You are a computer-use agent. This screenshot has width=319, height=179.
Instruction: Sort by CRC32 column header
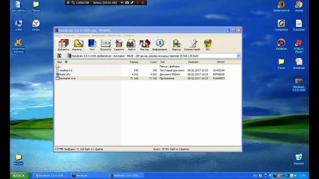[218, 62]
